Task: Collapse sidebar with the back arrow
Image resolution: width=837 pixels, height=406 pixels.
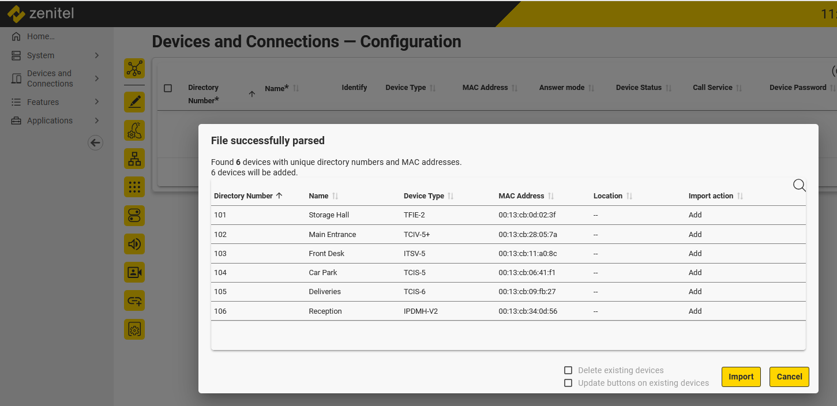Action: [x=95, y=143]
